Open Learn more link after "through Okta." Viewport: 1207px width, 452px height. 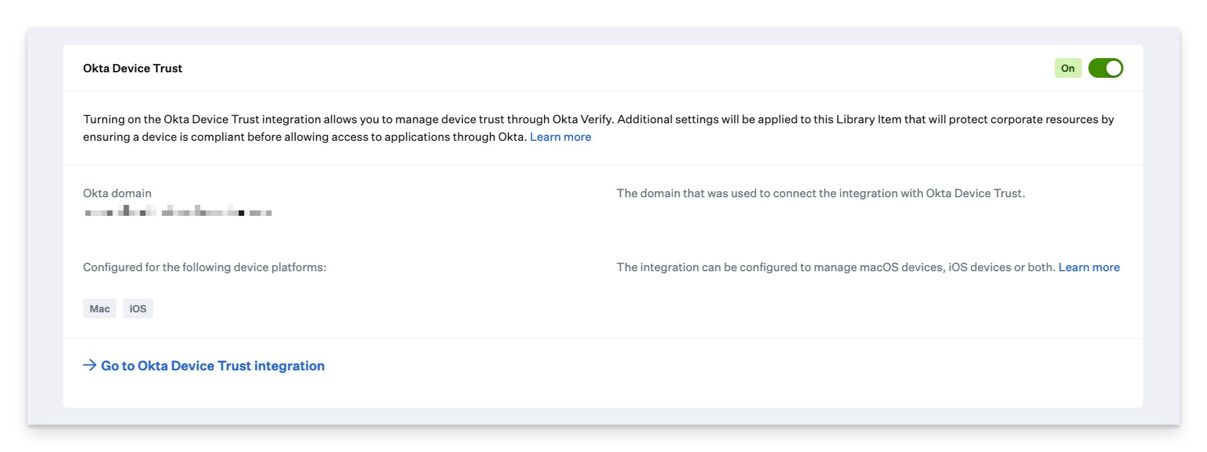(560, 137)
